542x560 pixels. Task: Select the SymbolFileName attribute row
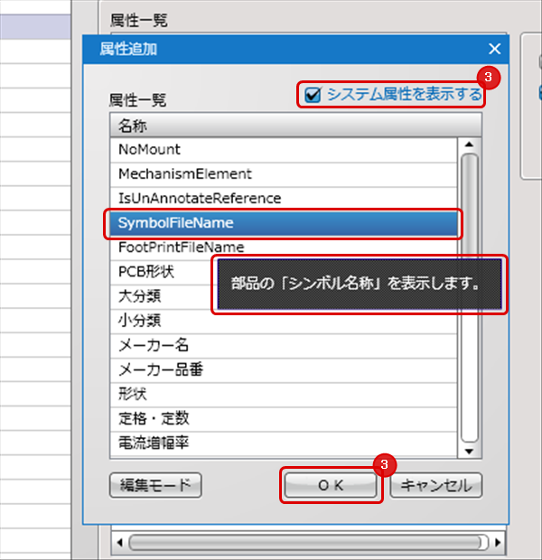(x=176, y=222)
